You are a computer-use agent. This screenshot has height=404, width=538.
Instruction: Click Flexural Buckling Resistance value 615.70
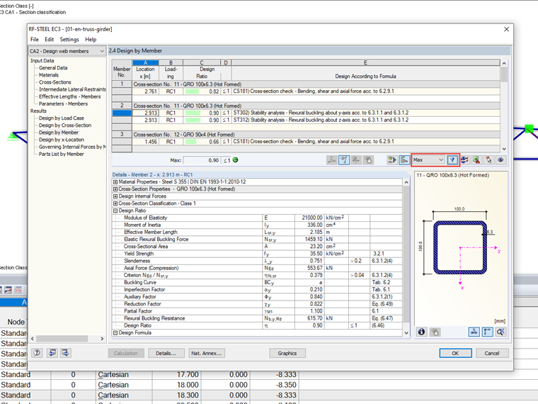click(x=309, y=318)
